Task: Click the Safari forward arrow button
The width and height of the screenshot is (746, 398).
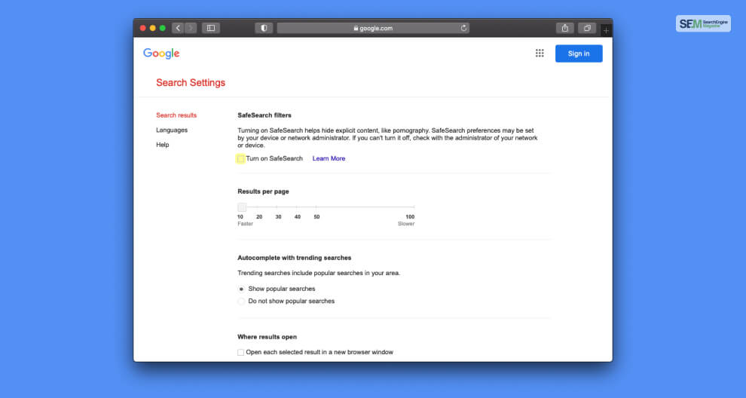Action: click(x=191, y=28)
